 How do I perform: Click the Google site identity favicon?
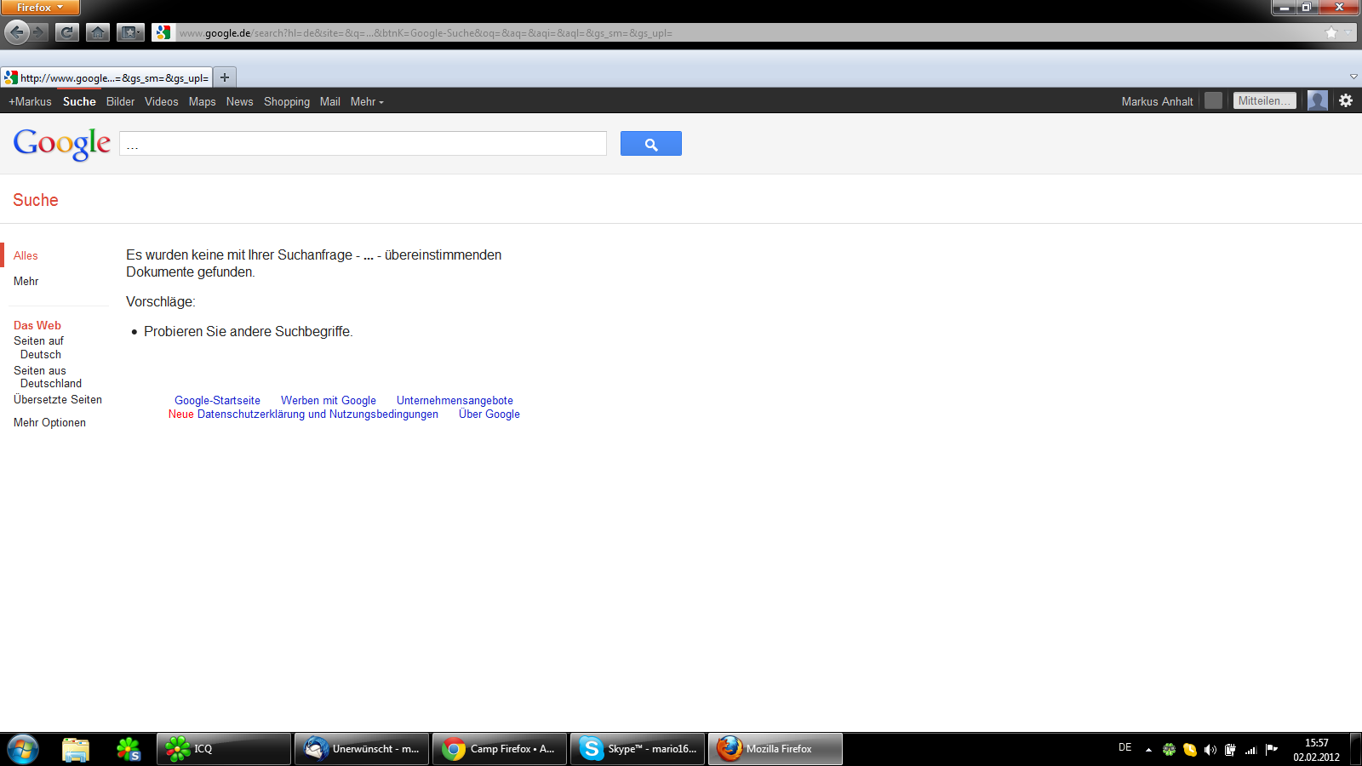(163, 32)
